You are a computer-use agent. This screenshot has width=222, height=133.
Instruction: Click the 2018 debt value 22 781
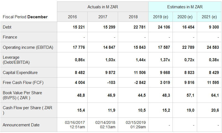point(140,27)
